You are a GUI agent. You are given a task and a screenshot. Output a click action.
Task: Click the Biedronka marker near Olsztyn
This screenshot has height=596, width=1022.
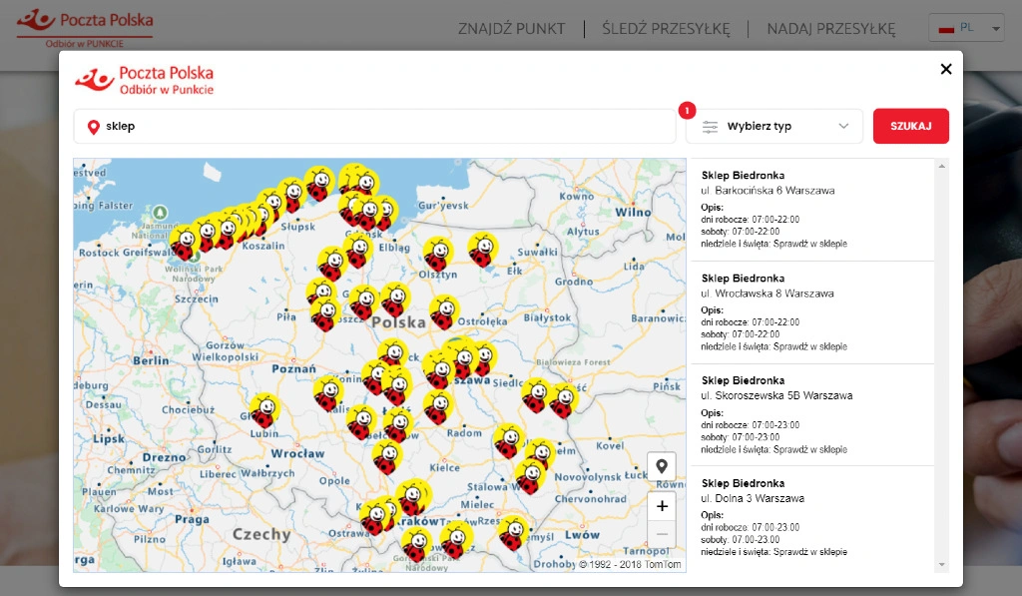pyautogui.click(x=438, y=254)
